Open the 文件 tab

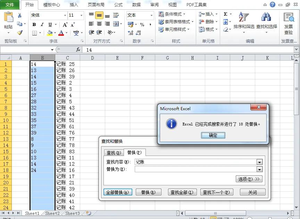pos(10,5)
